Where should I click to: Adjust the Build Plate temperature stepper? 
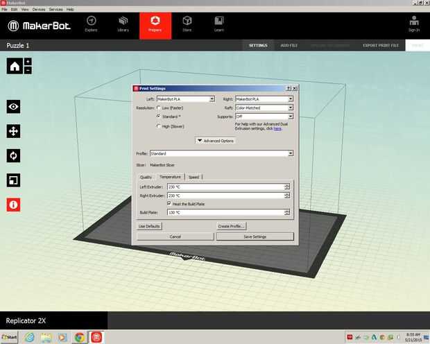point(287,212)
